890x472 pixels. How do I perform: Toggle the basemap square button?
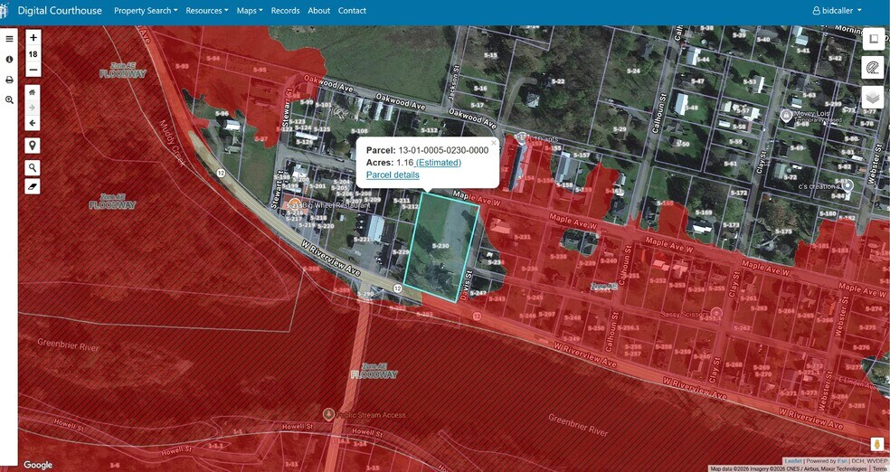tap(873, 39)
